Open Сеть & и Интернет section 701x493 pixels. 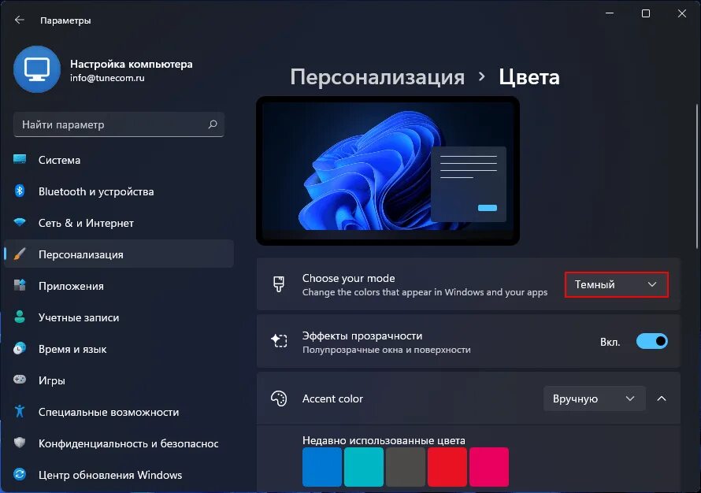tap(119, 223)
